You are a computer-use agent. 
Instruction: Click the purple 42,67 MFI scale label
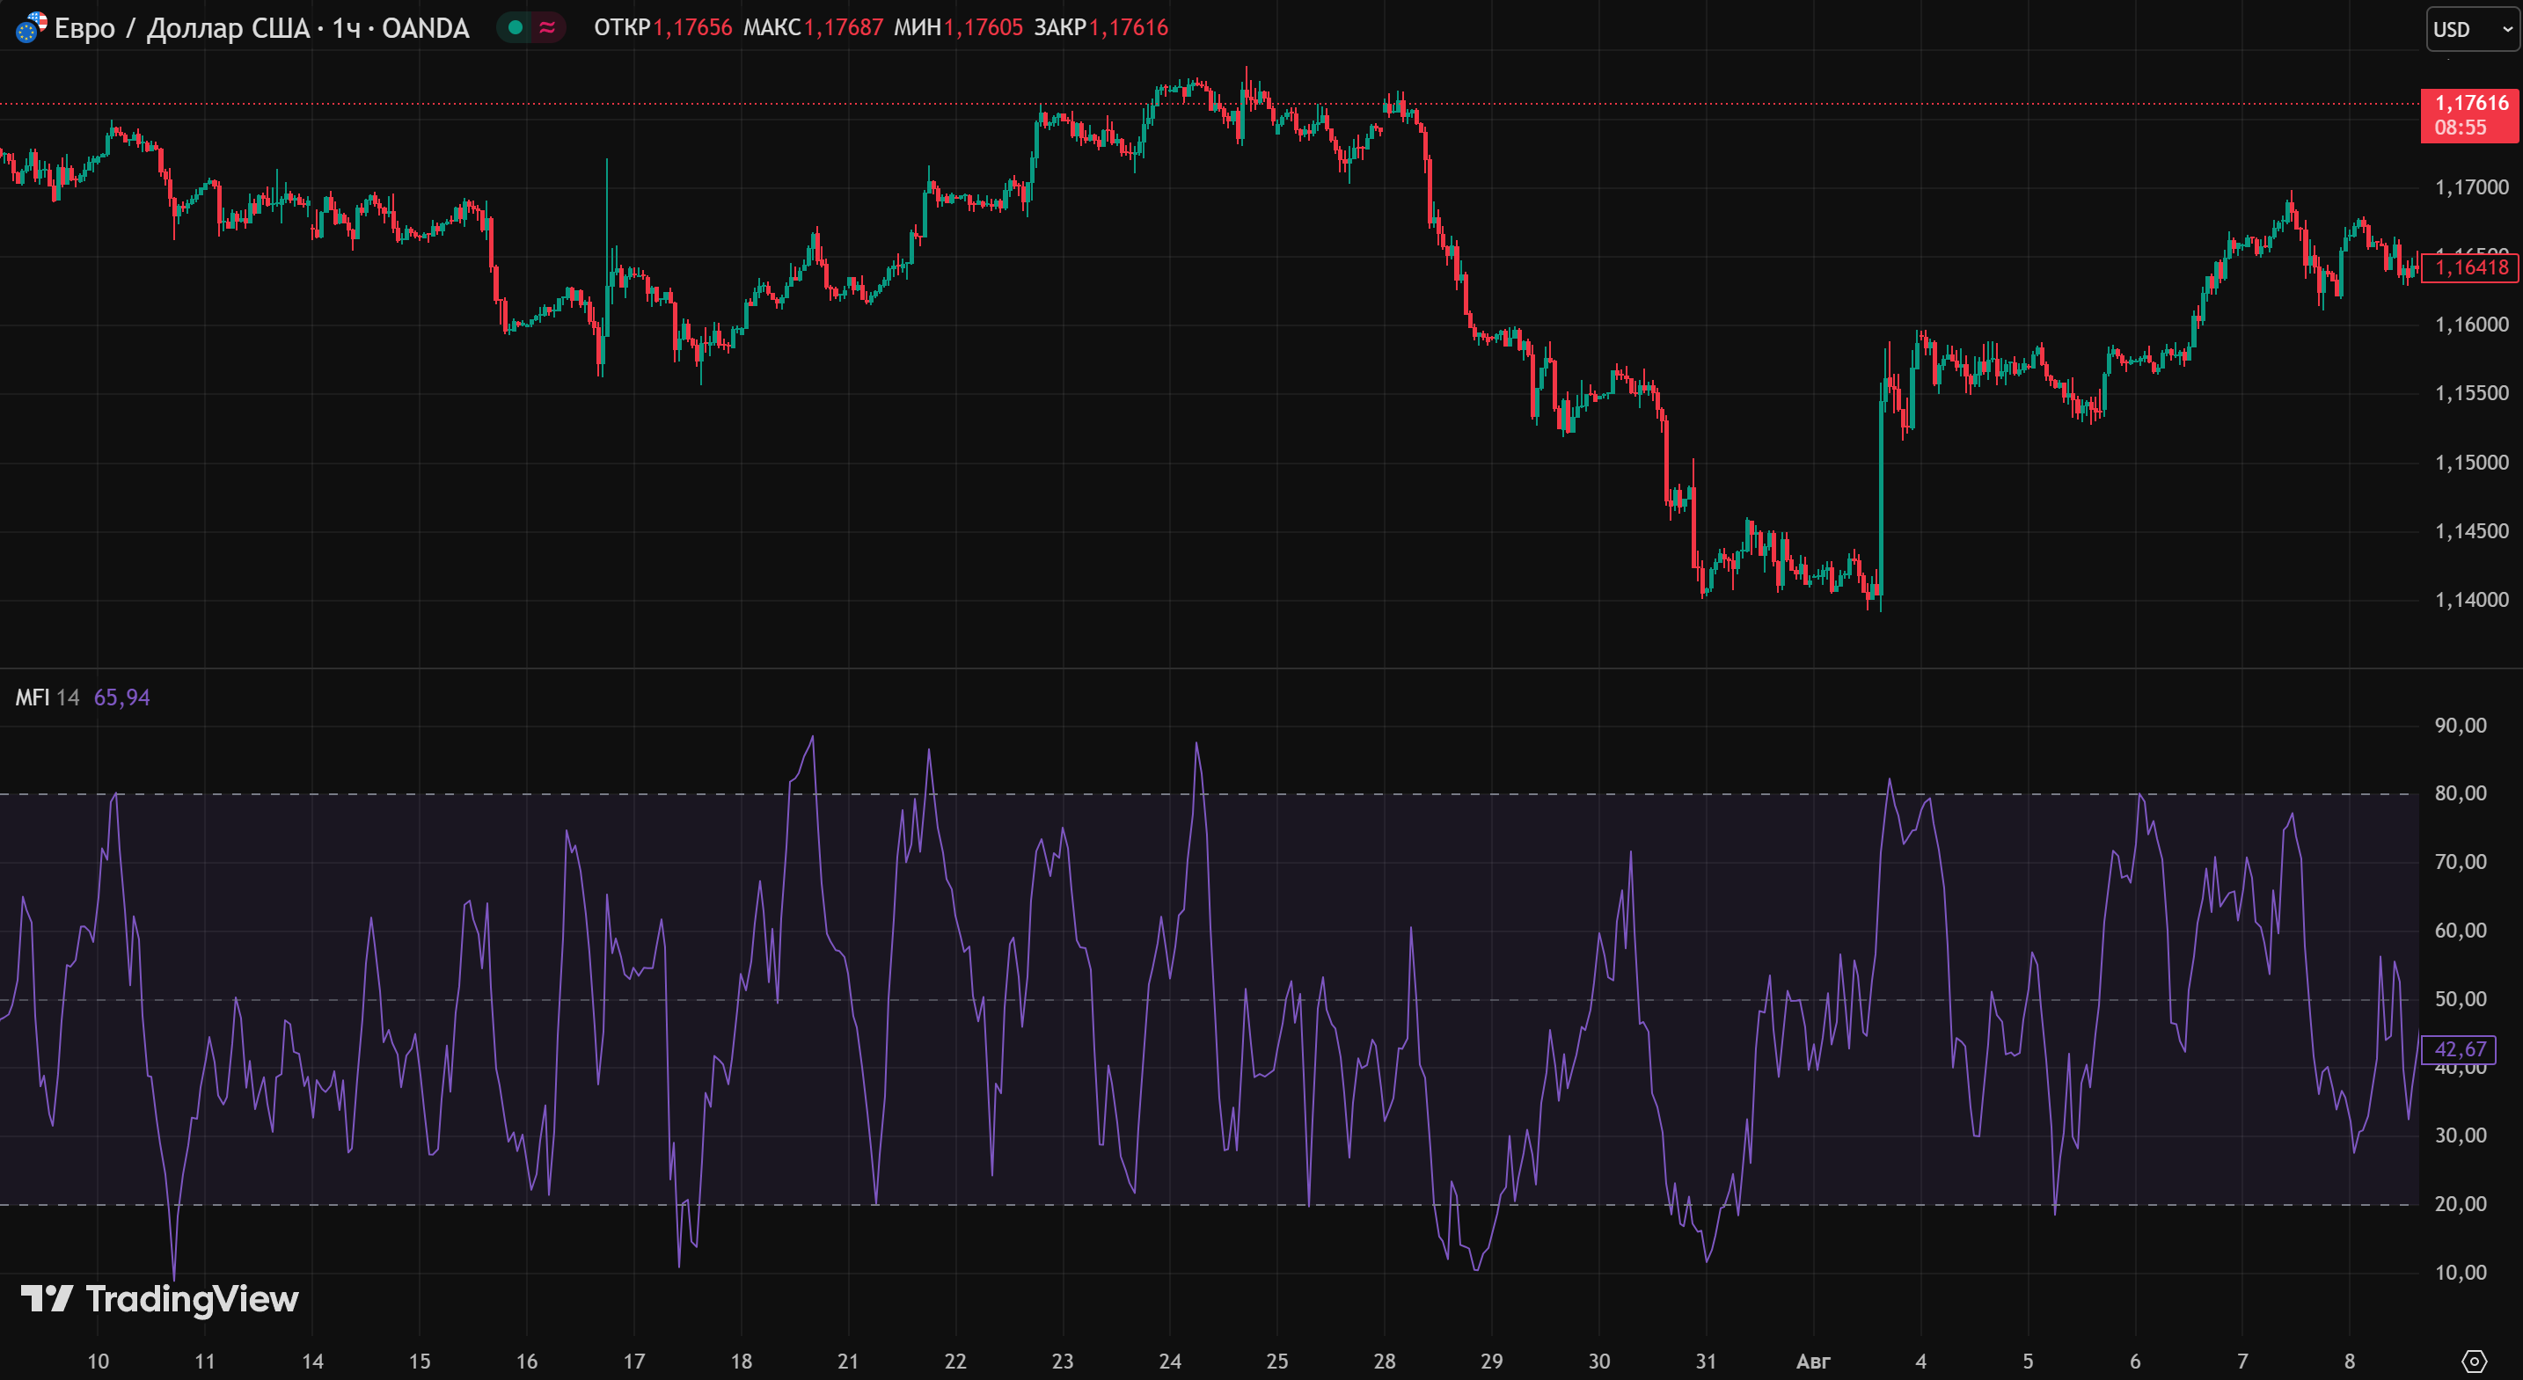(x=2460, y=1049)
